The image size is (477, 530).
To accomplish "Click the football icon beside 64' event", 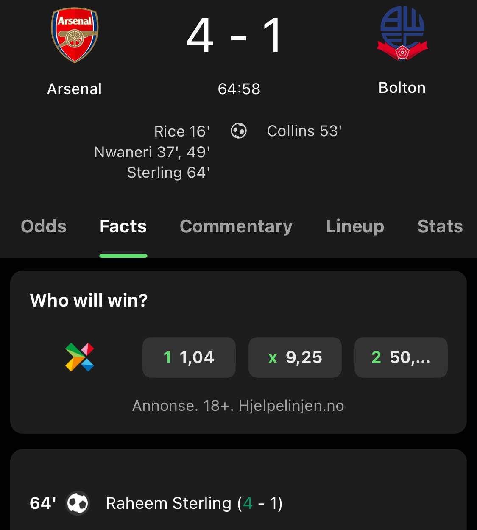I will (78, 503).
